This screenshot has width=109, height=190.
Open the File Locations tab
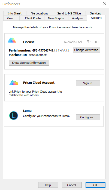coord(39,13)
